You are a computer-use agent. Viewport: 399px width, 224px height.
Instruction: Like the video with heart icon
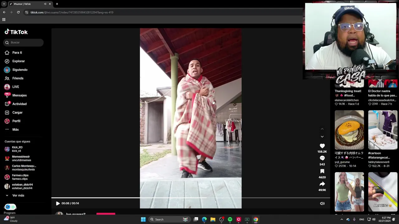click(x=322, y=146)
